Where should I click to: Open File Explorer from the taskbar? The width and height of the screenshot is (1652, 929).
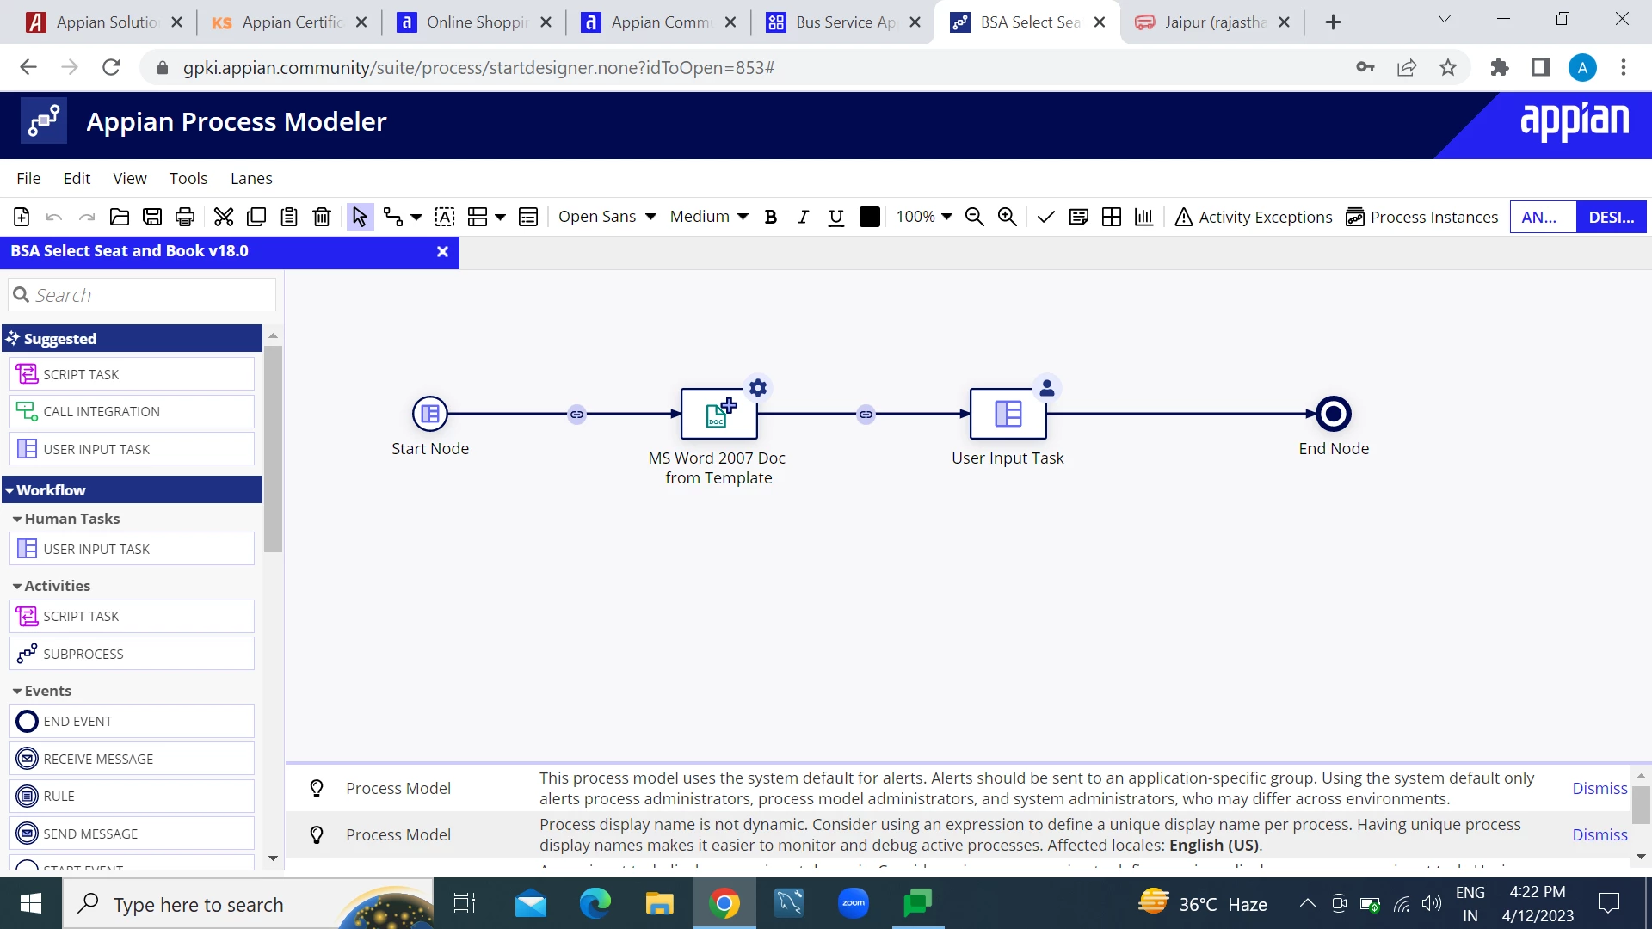pos(660,903)
